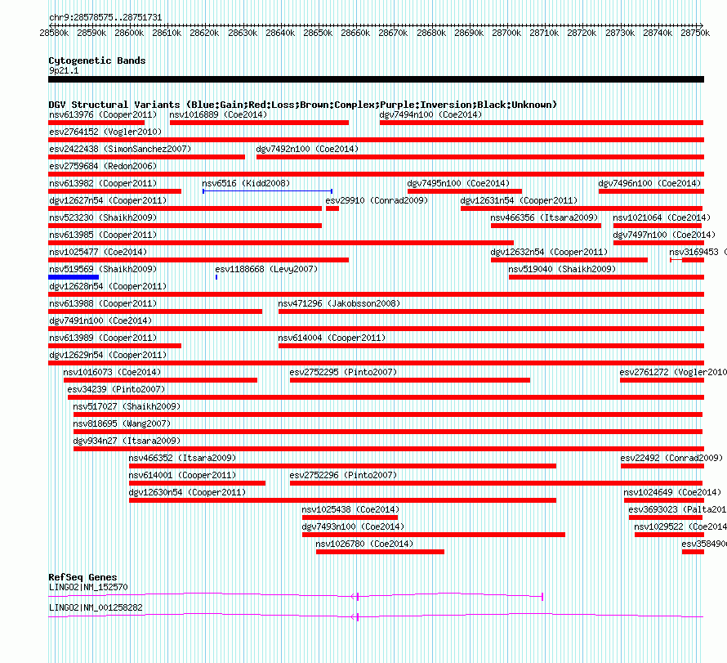The width and height of the screenshot is (727, 663).
Task: Open nsv613985 (Cooper2011) label
Action: pyautogui.click(x=103, y=235)
